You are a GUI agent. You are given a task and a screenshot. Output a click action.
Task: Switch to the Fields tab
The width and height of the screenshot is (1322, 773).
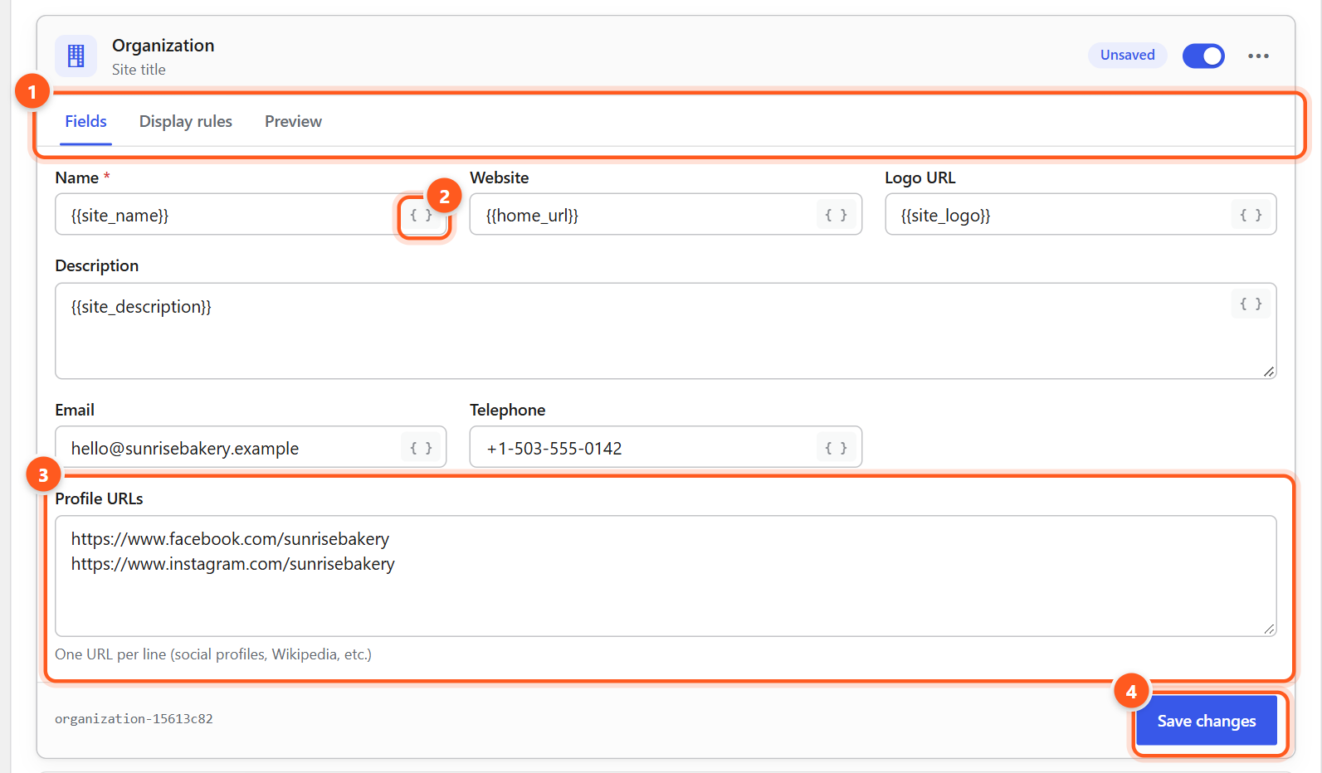(85, 121)
